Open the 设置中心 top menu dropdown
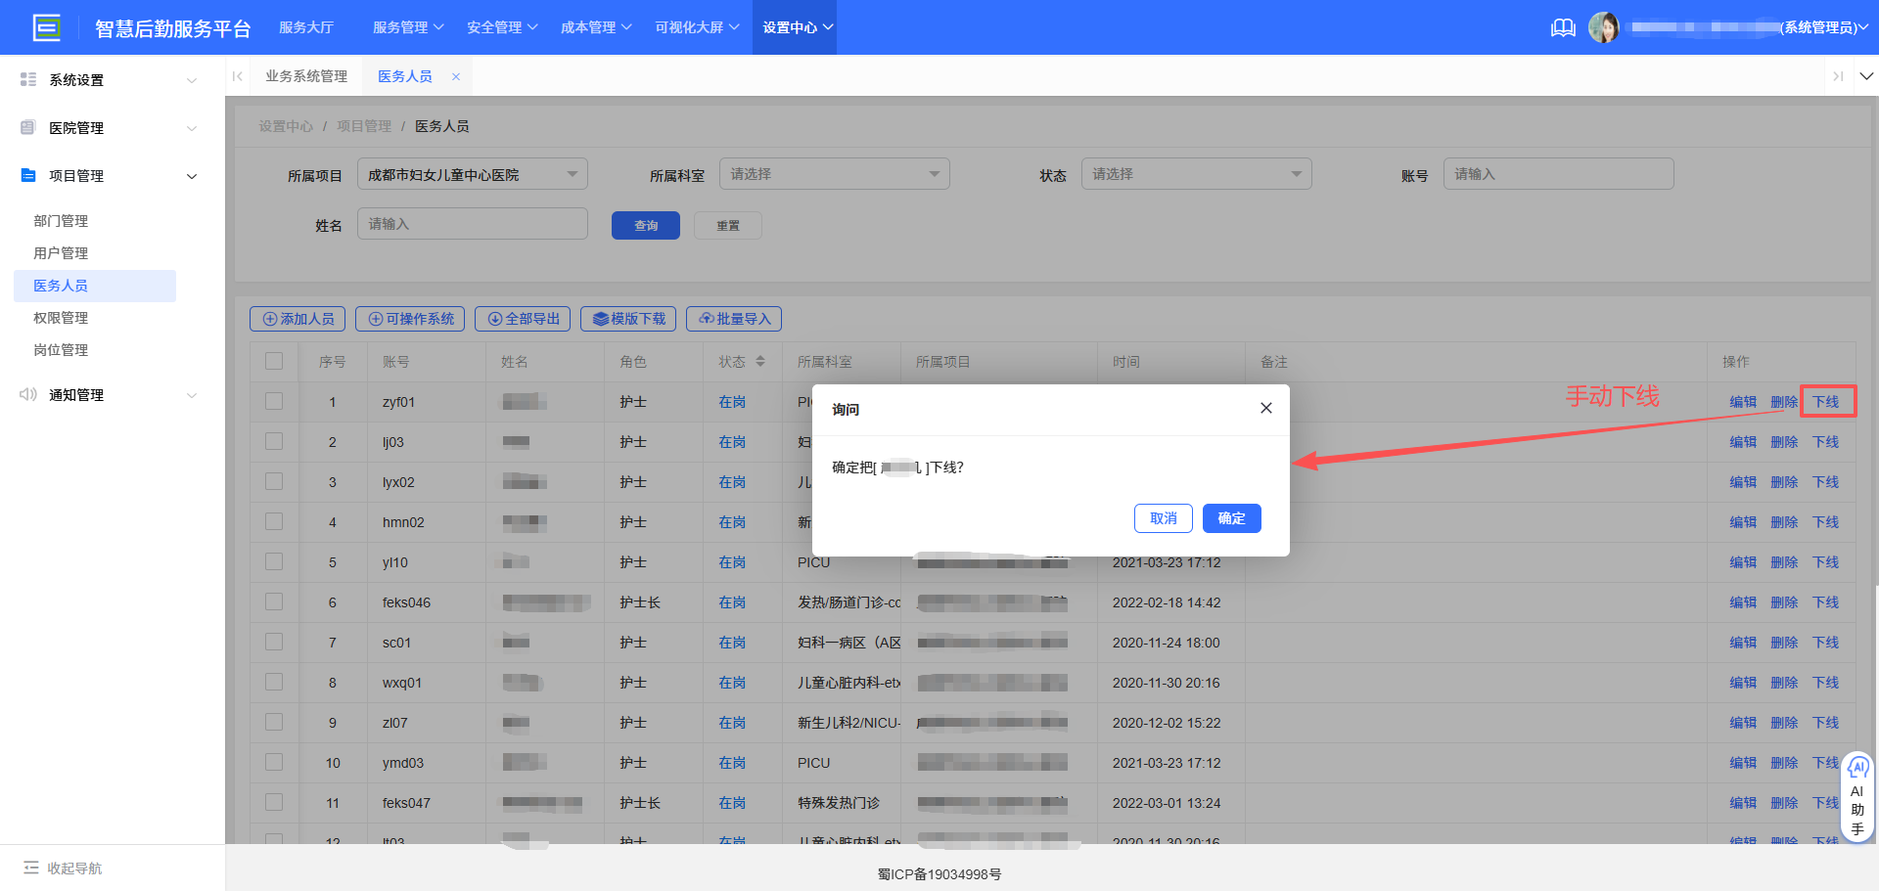This screenshot has height=891, width=1879. [797, 27]
